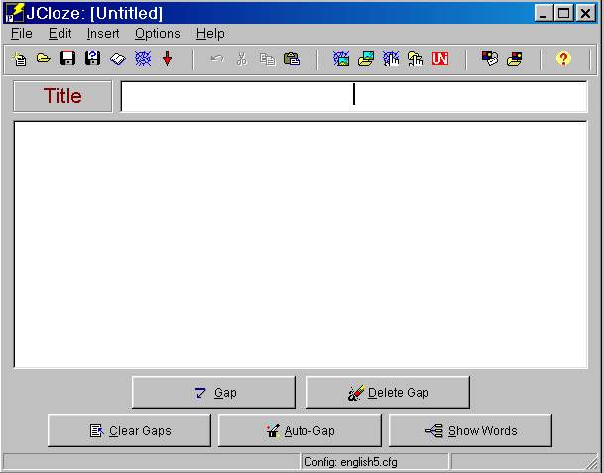The height and width of the screenshot is (473, 604).
Task: Insert picture from local file icon
Action: pos(366,59)
